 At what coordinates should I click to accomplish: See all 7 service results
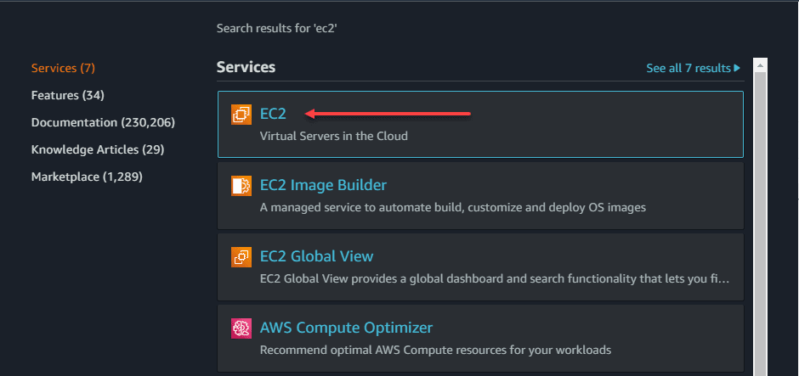688,68
